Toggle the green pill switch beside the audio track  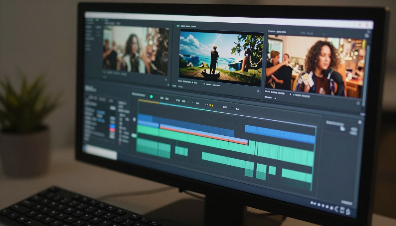pos(134,135)
